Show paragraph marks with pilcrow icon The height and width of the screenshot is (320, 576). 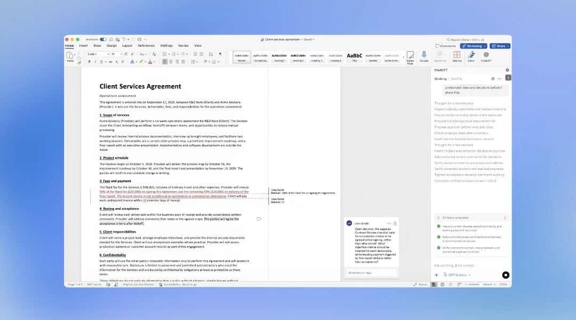(220, 54)
